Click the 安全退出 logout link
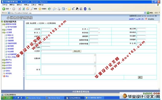The height and width of the screenshot is (100, 162). [151, 19]
